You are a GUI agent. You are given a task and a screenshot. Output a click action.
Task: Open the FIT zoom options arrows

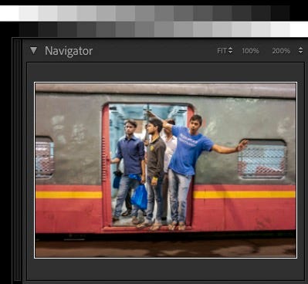[x=231, y=51]
